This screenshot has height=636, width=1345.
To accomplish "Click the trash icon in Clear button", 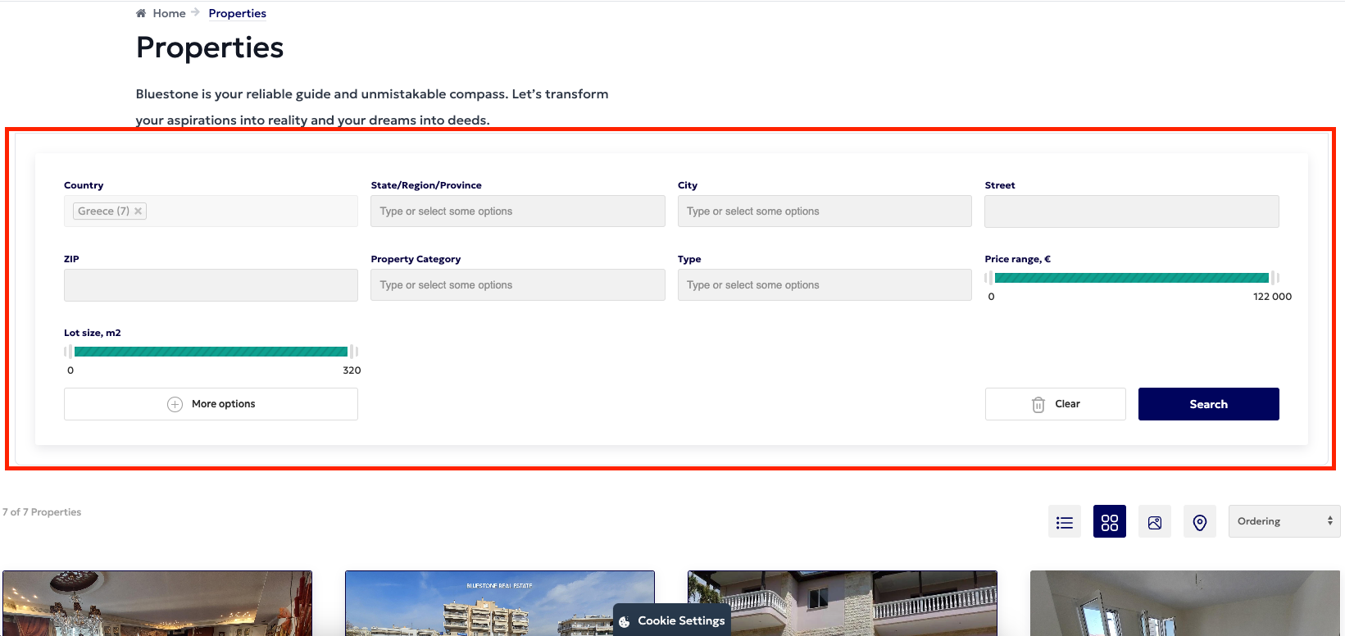I will (x=1038, y=404).
